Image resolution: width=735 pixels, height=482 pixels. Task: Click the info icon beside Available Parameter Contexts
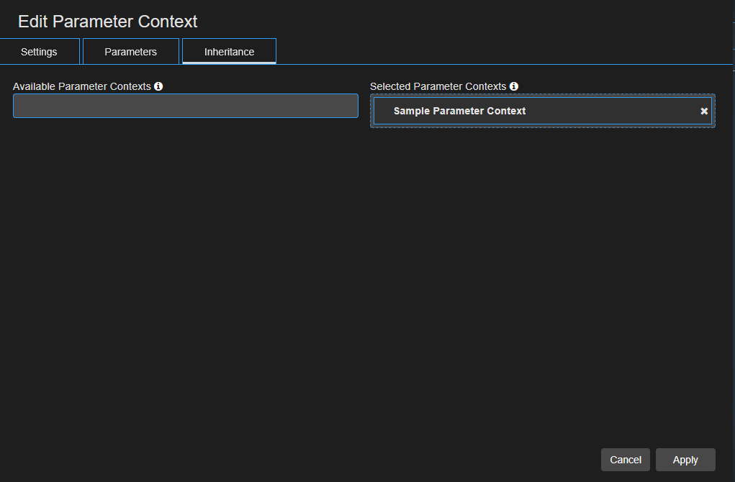coord(158,86)
